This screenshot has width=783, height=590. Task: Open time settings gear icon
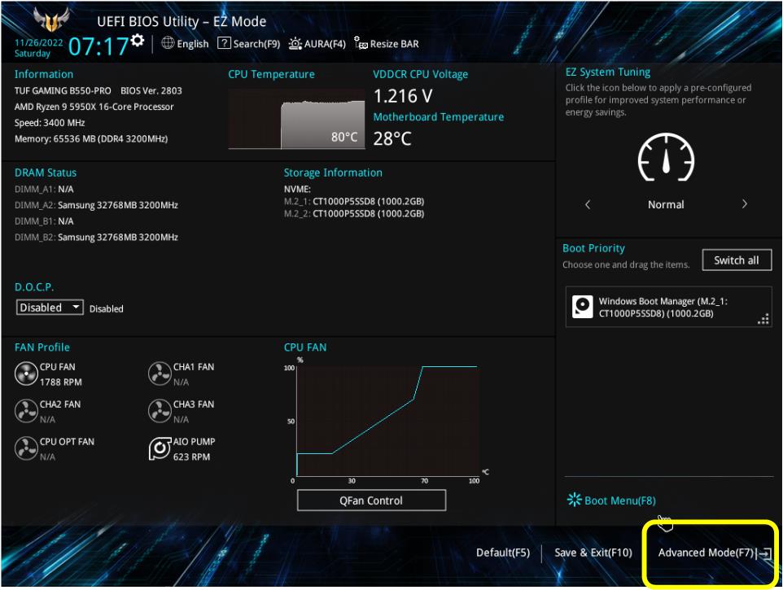(x=138, y=40)
